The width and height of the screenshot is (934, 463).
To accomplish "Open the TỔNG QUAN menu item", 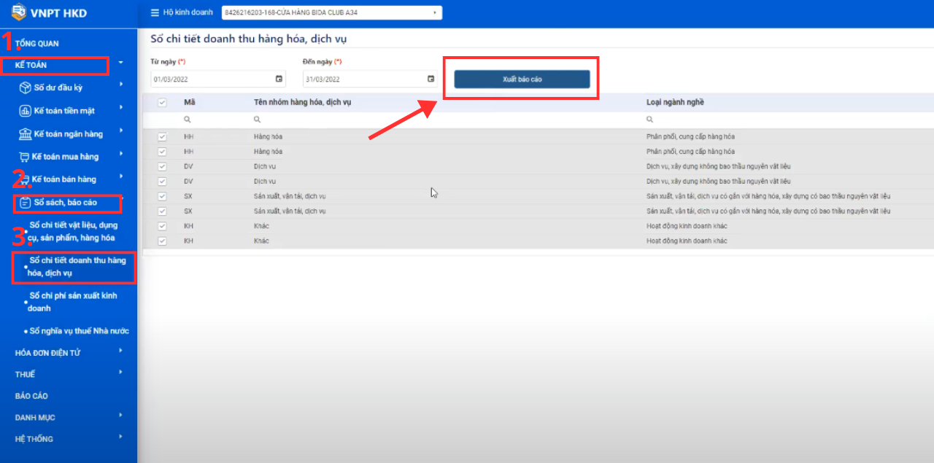I will [x=37, y=44].
